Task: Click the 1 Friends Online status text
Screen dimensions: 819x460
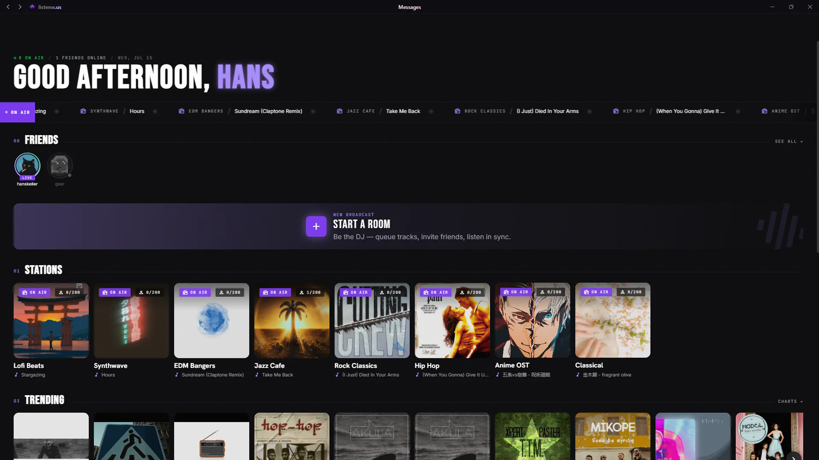Action: (81, 58)
